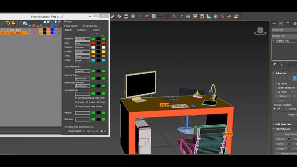
Task: Open the Modifier List dropdown
Action: click(x=284, y=36)
